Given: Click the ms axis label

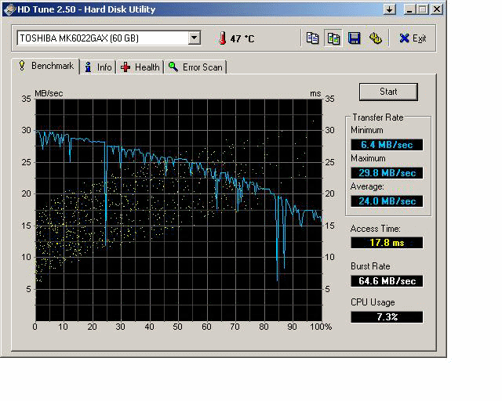Looking at the screenshot, I should [315, 93].
